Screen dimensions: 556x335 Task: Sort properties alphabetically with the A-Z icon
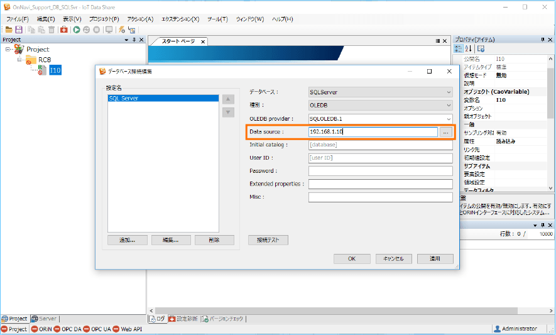(x=469, y=48)
